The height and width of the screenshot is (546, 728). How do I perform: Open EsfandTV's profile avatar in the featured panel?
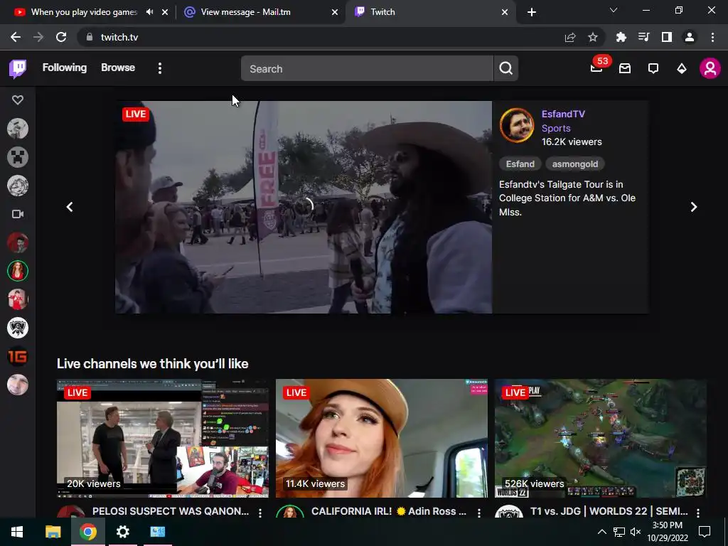(516, 125)
